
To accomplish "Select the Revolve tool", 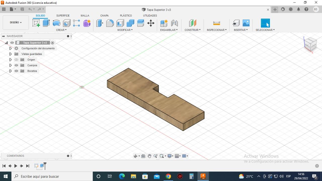I will tap(56, 23).
